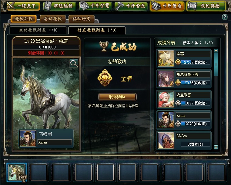The width and height of the screenshot is (231, 185).
Task: Click the magnifier icon on monster card
Action: click(74, 63)
